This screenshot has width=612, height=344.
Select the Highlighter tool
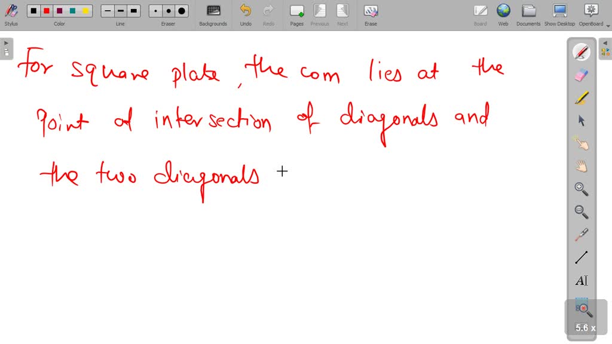click(x=581, y=98)
